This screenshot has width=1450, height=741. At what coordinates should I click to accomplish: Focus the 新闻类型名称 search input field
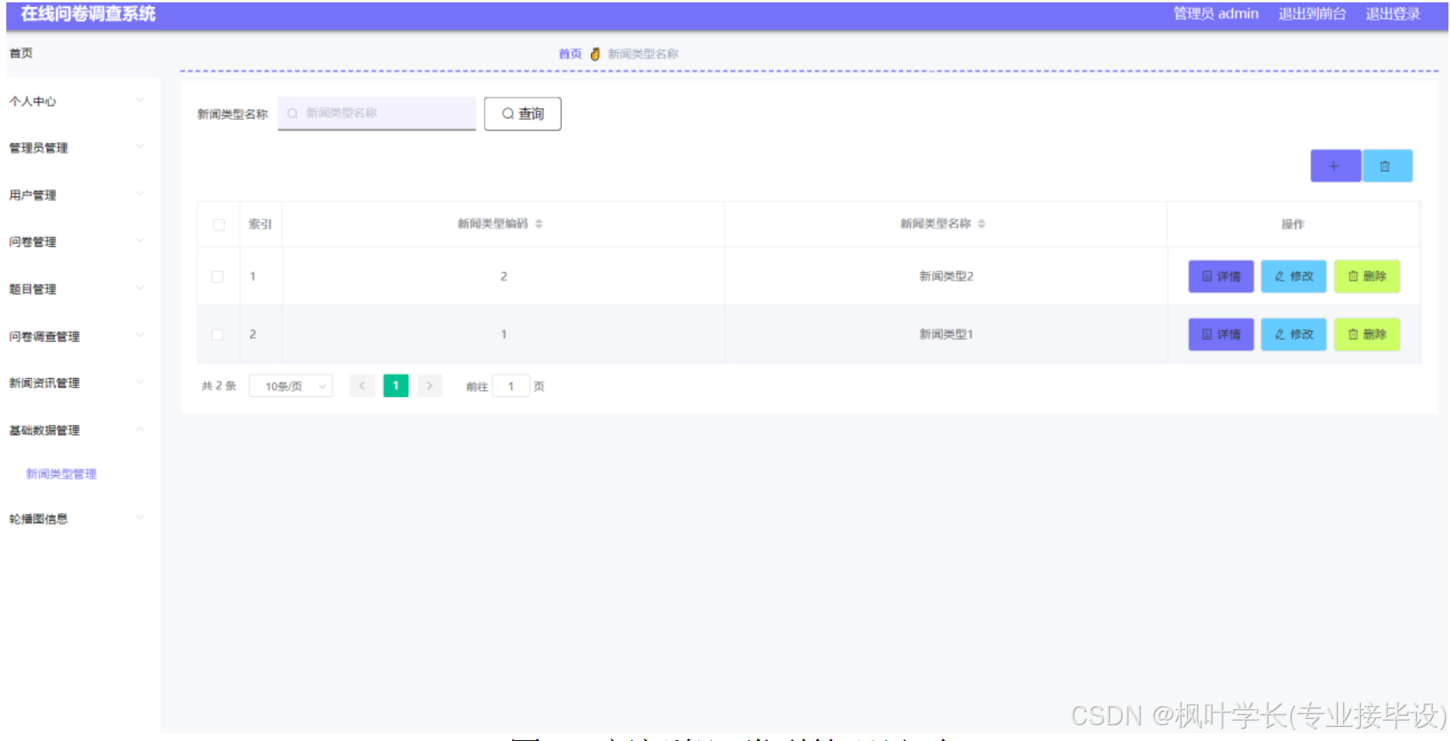(x=377, y=113)
